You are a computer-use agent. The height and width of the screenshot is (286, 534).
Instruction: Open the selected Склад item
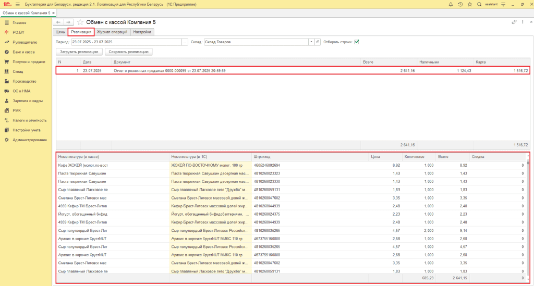tap(318, 42)
